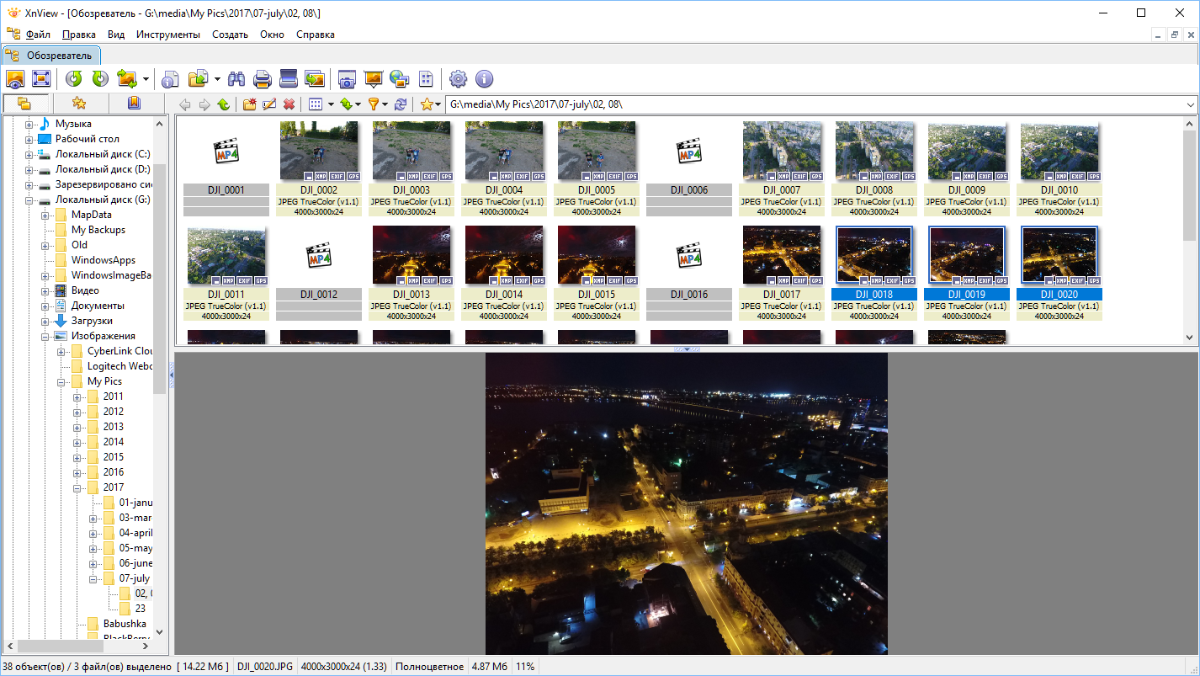Delete selected files with red X
Image resolution: width=1200 pixels, height=676 pixels.
point(289,104)
